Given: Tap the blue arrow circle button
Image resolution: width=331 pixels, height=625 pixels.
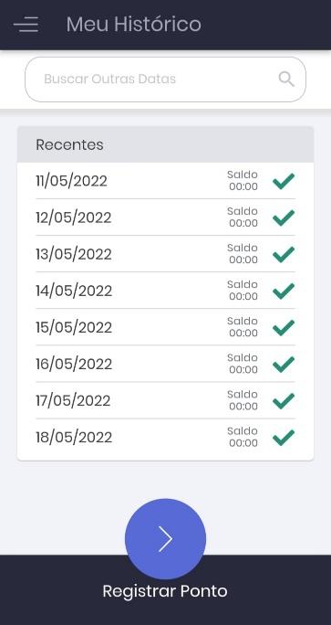Looking at the screenshot, I should [166, 539].
